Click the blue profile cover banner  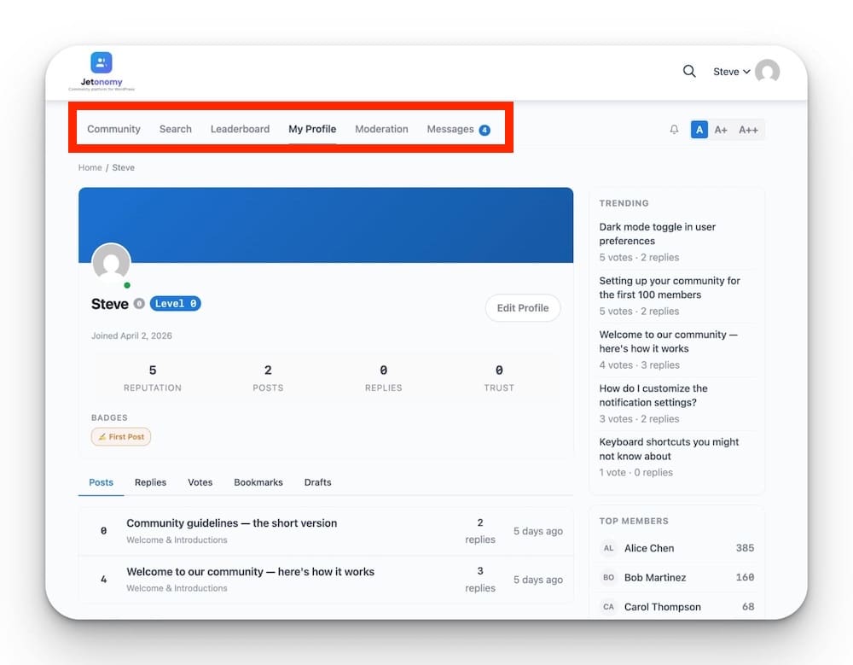tap(326, 225)
